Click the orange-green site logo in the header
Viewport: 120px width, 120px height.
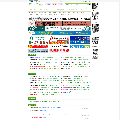pos(33,4)
